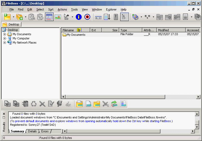
Task: Open the Find menu
Action: [21, 9]
